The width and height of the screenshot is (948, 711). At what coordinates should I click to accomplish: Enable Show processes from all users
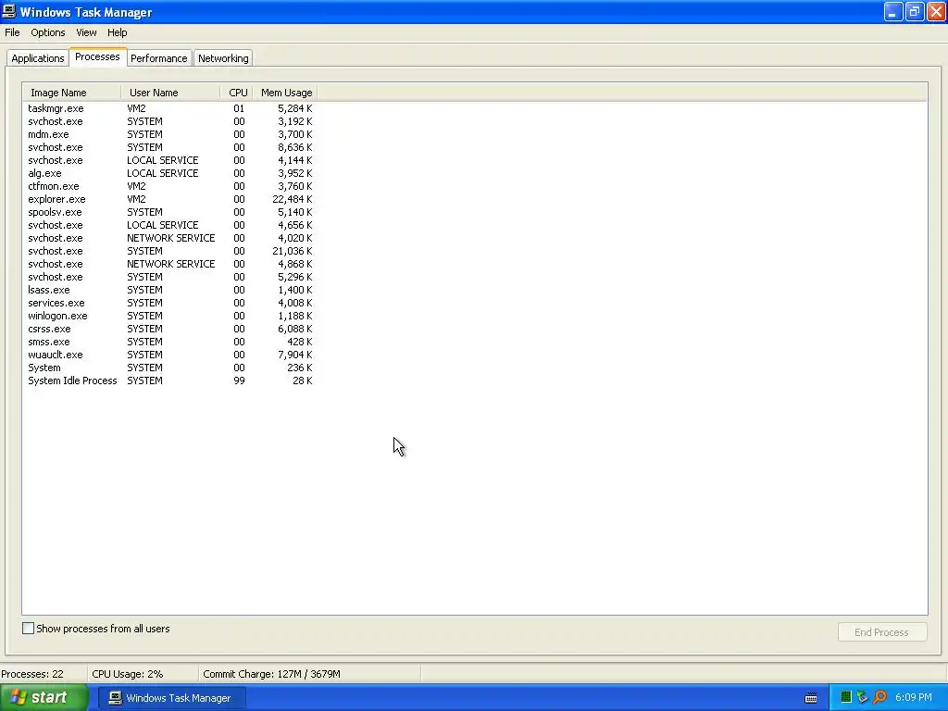click(28, 629)
